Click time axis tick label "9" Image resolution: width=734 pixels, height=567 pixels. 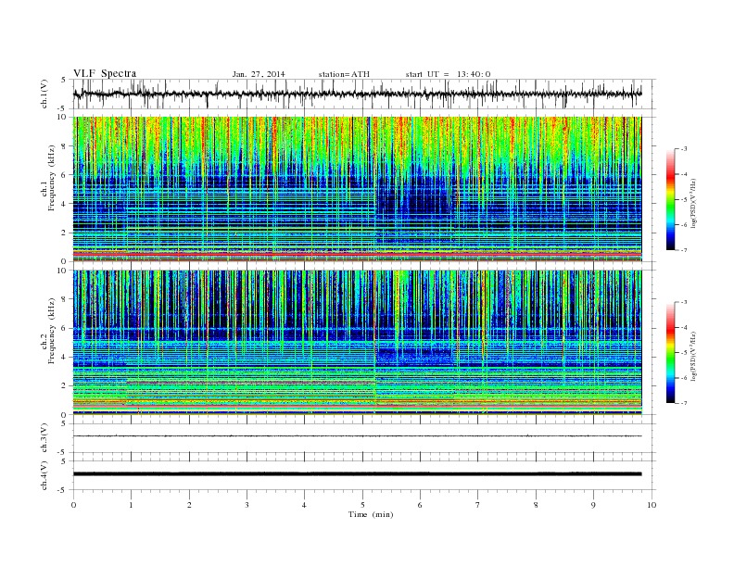pos(593,505)
